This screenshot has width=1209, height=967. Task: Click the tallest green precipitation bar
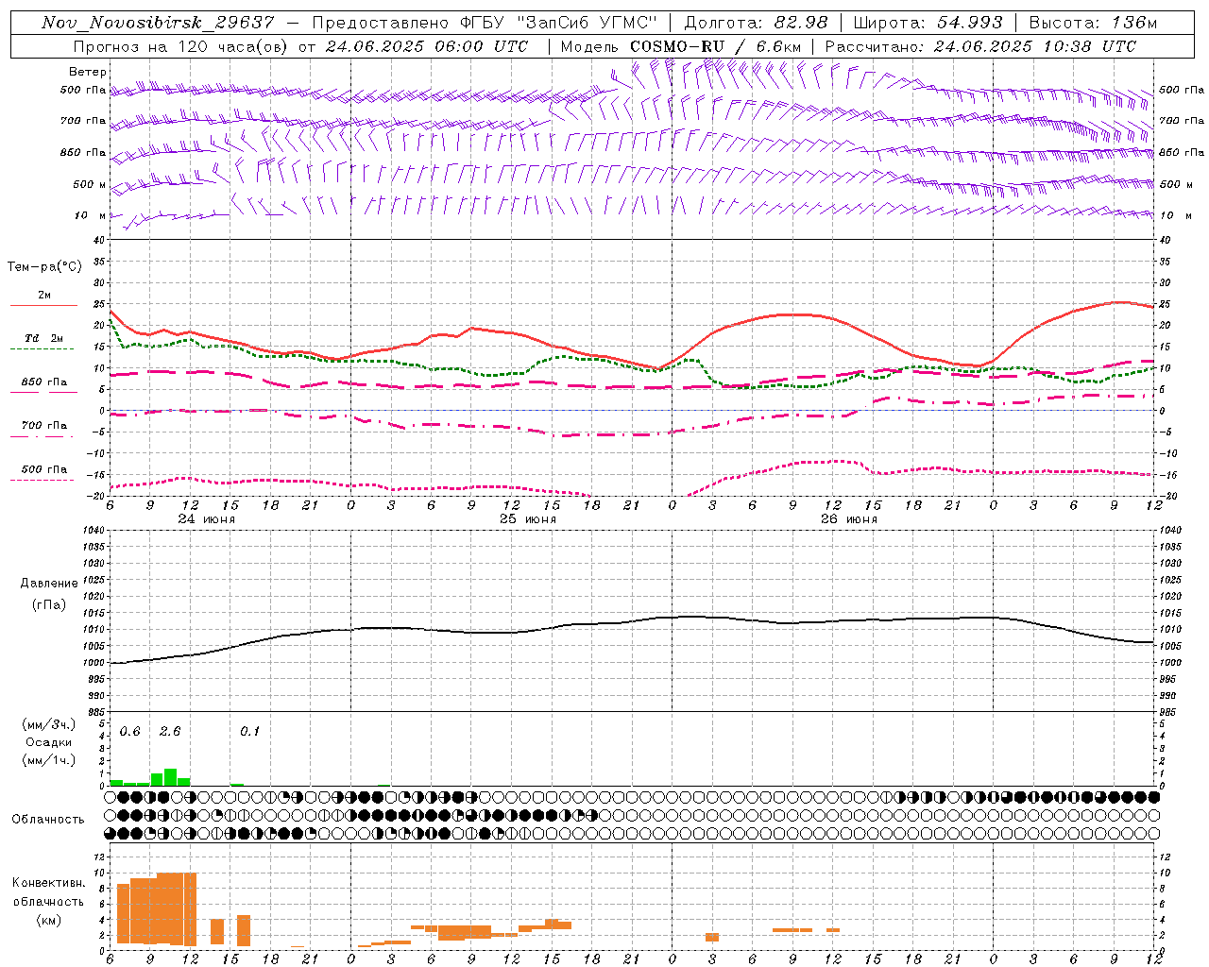coord(171,777)
